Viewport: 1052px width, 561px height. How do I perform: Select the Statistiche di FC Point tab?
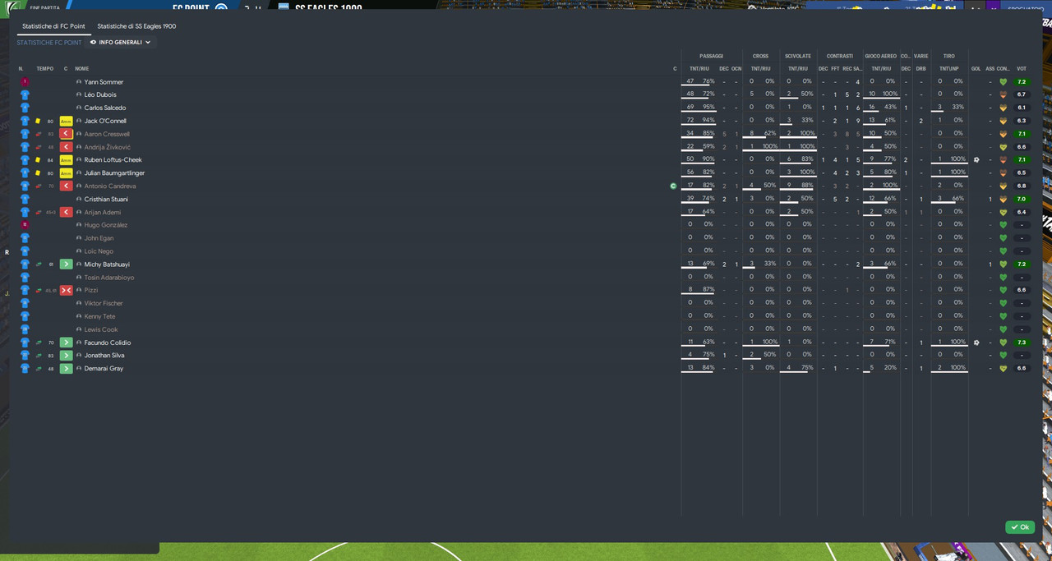(53, 26)
